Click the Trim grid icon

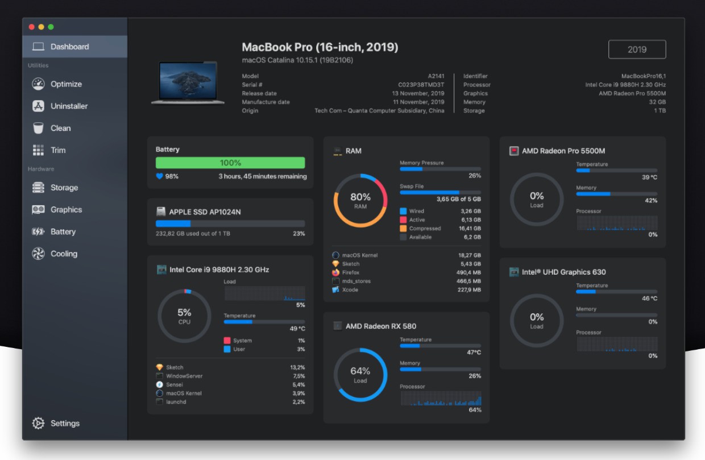[38, 150]
